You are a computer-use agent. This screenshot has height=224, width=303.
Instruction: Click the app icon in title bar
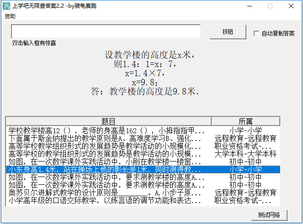point(6,6)
